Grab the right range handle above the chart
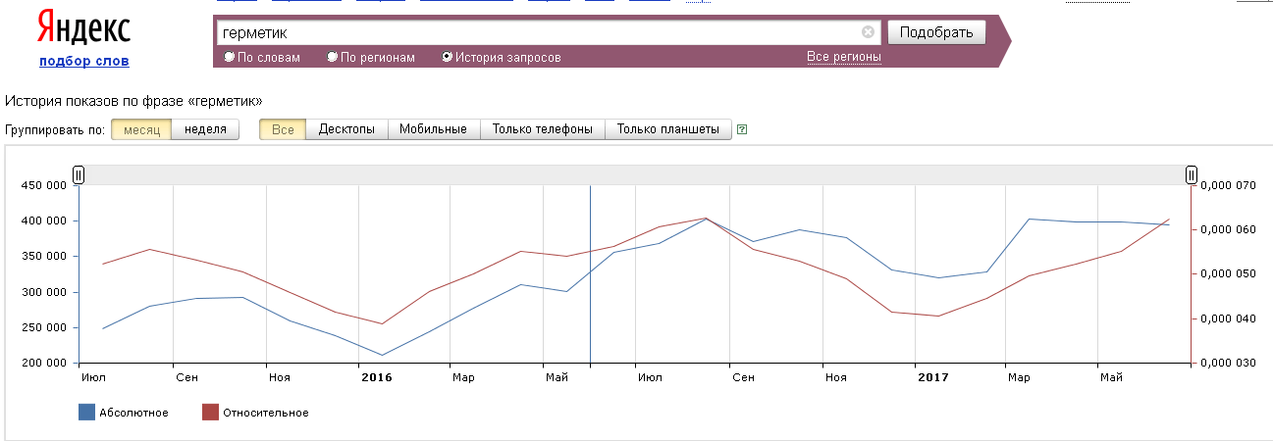1273x441 pixels. [1191, 174]
